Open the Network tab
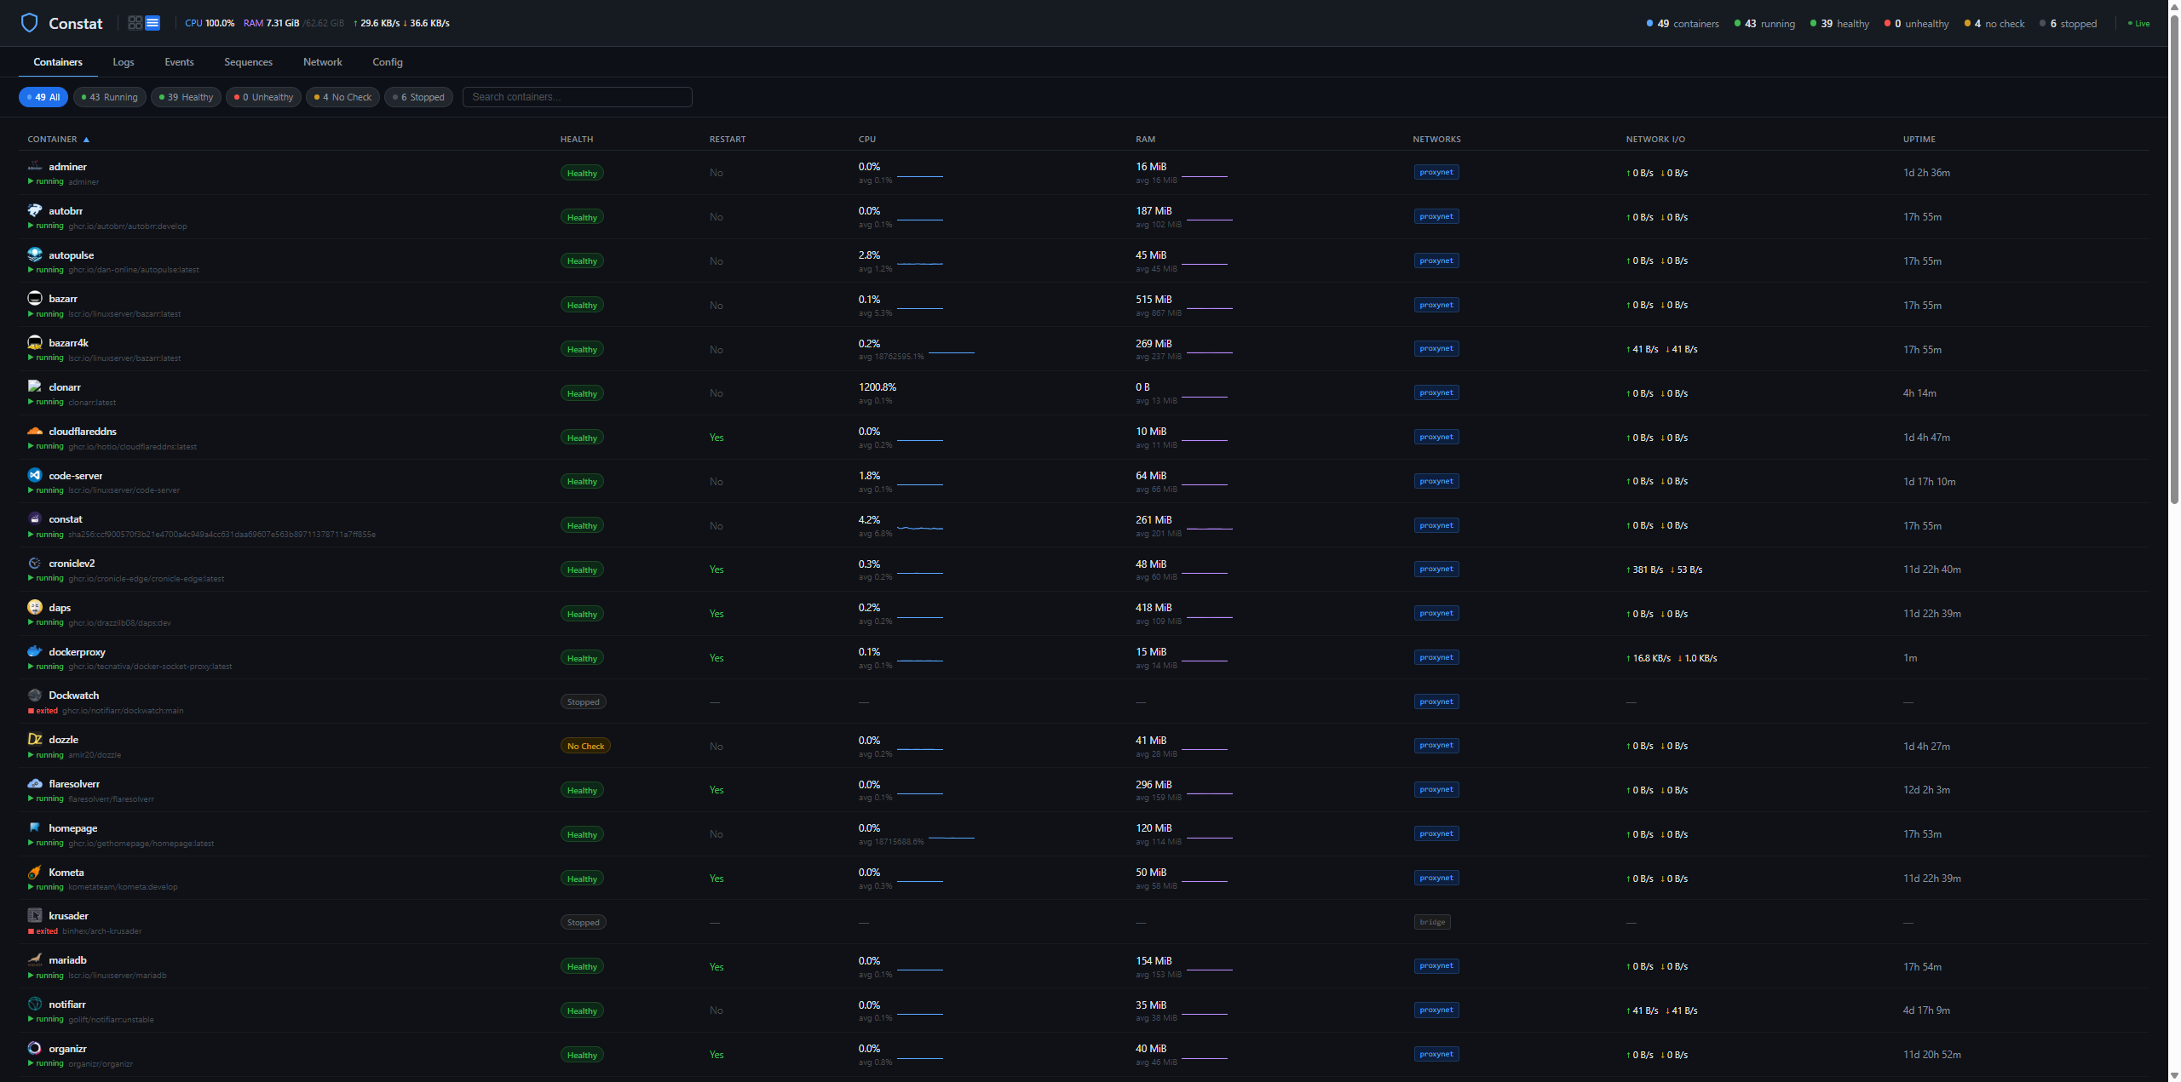 pos(323,62)
